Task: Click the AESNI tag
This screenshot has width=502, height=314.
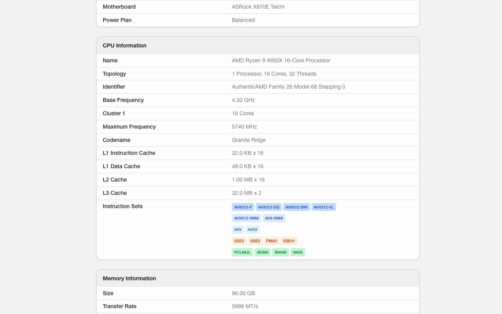Action: point(262,252)
